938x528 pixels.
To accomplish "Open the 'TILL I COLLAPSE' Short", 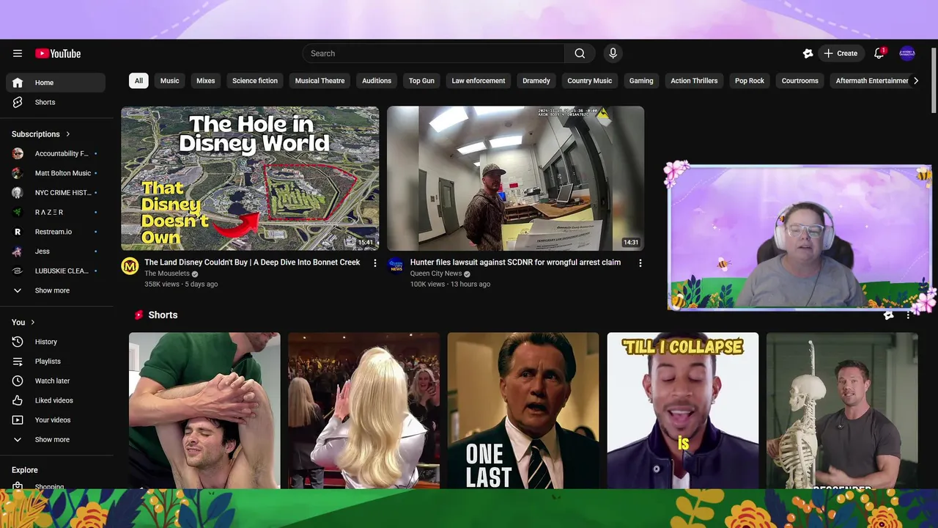I will (683, 411).
